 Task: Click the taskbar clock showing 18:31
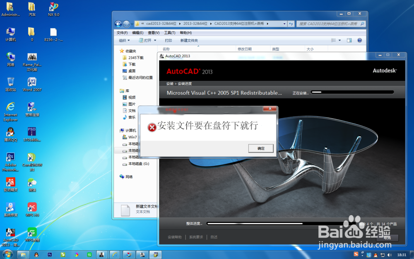pos(402,255)
